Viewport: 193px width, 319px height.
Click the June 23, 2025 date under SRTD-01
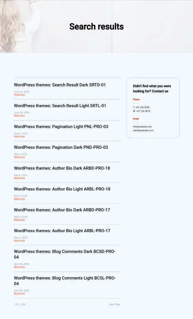tap(22, 92)
